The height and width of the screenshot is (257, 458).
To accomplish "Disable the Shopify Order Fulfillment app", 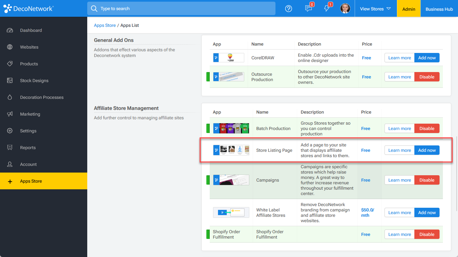I will coord(427,234).
